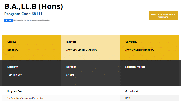Click the B.A.,LL.B (Hons) page heading
Image resolution: width=181 pixels, height=107 pixels.
34,7
